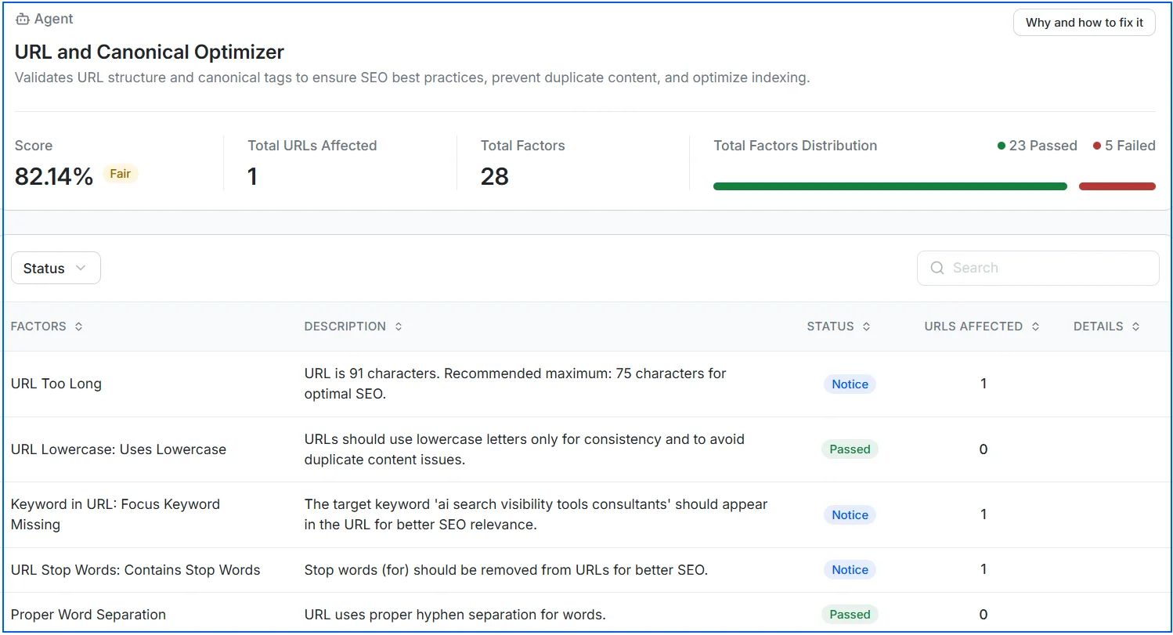Sort by FACTORS column arrows
1173x635 pixels.
tap(78, 327)
